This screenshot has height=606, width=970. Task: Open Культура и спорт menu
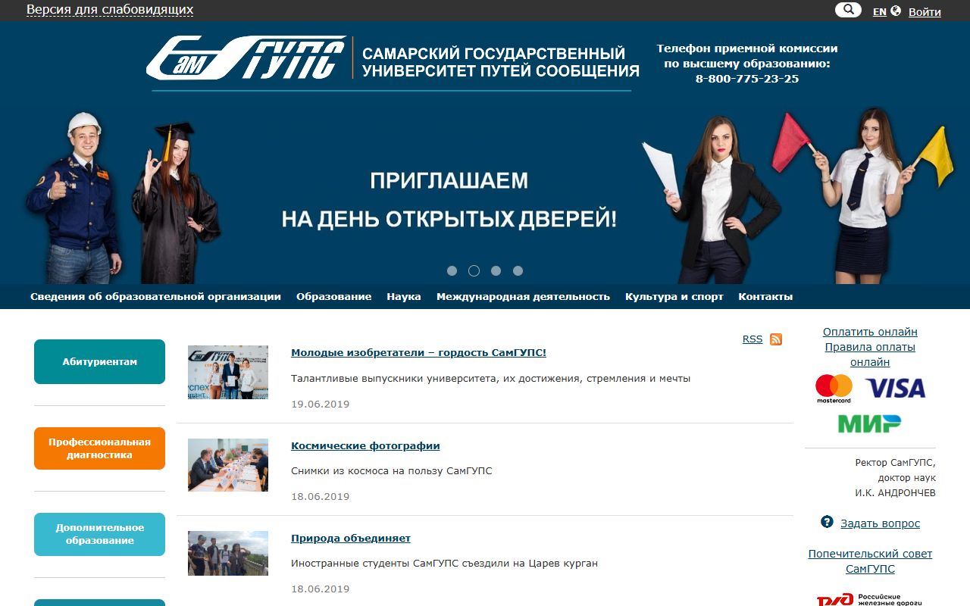pyautogui.click(x=674, y=296)
